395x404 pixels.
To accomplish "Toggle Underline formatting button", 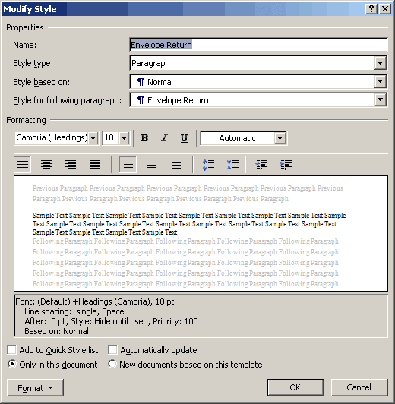I will coord(184,138).
